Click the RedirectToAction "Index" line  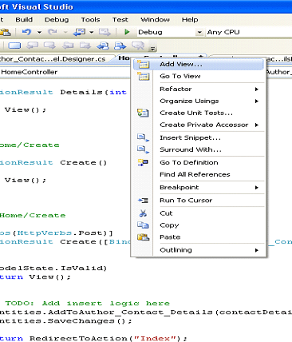tap(93, 339)
